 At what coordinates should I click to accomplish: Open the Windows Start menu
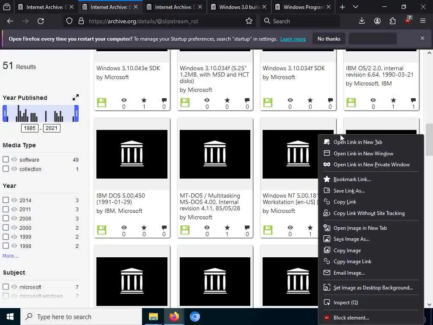tap(10, 317)
